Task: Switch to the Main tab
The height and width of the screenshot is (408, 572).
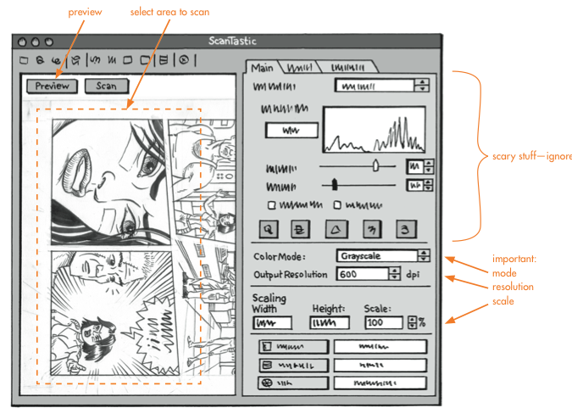Action: 263,68
